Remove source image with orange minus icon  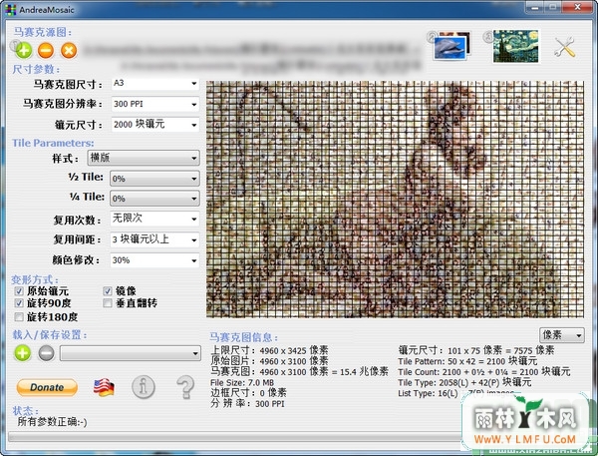(x=46, y=51)
